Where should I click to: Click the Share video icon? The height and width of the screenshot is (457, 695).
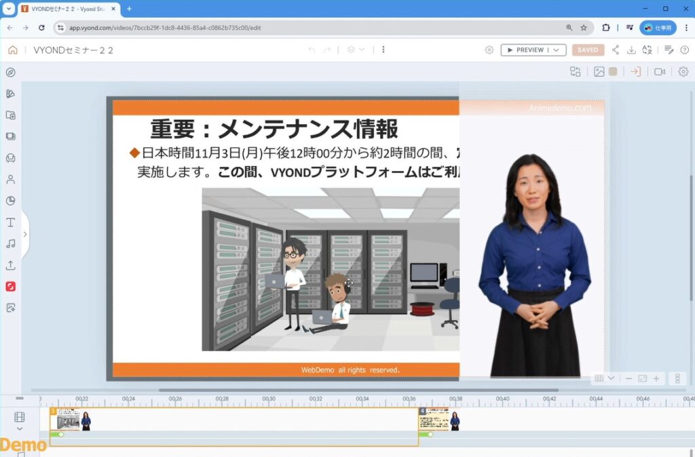[616, 50]
